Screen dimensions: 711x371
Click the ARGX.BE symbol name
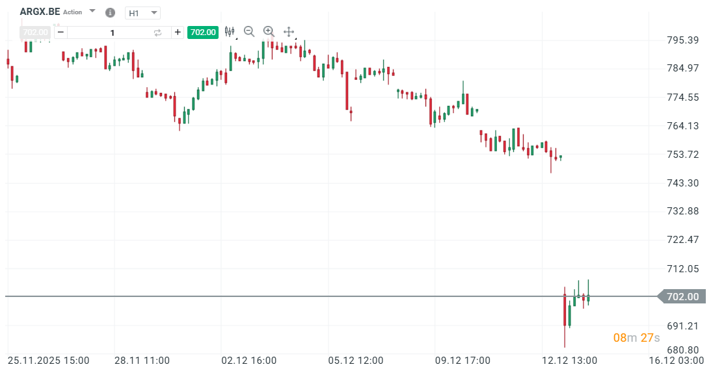41,12
